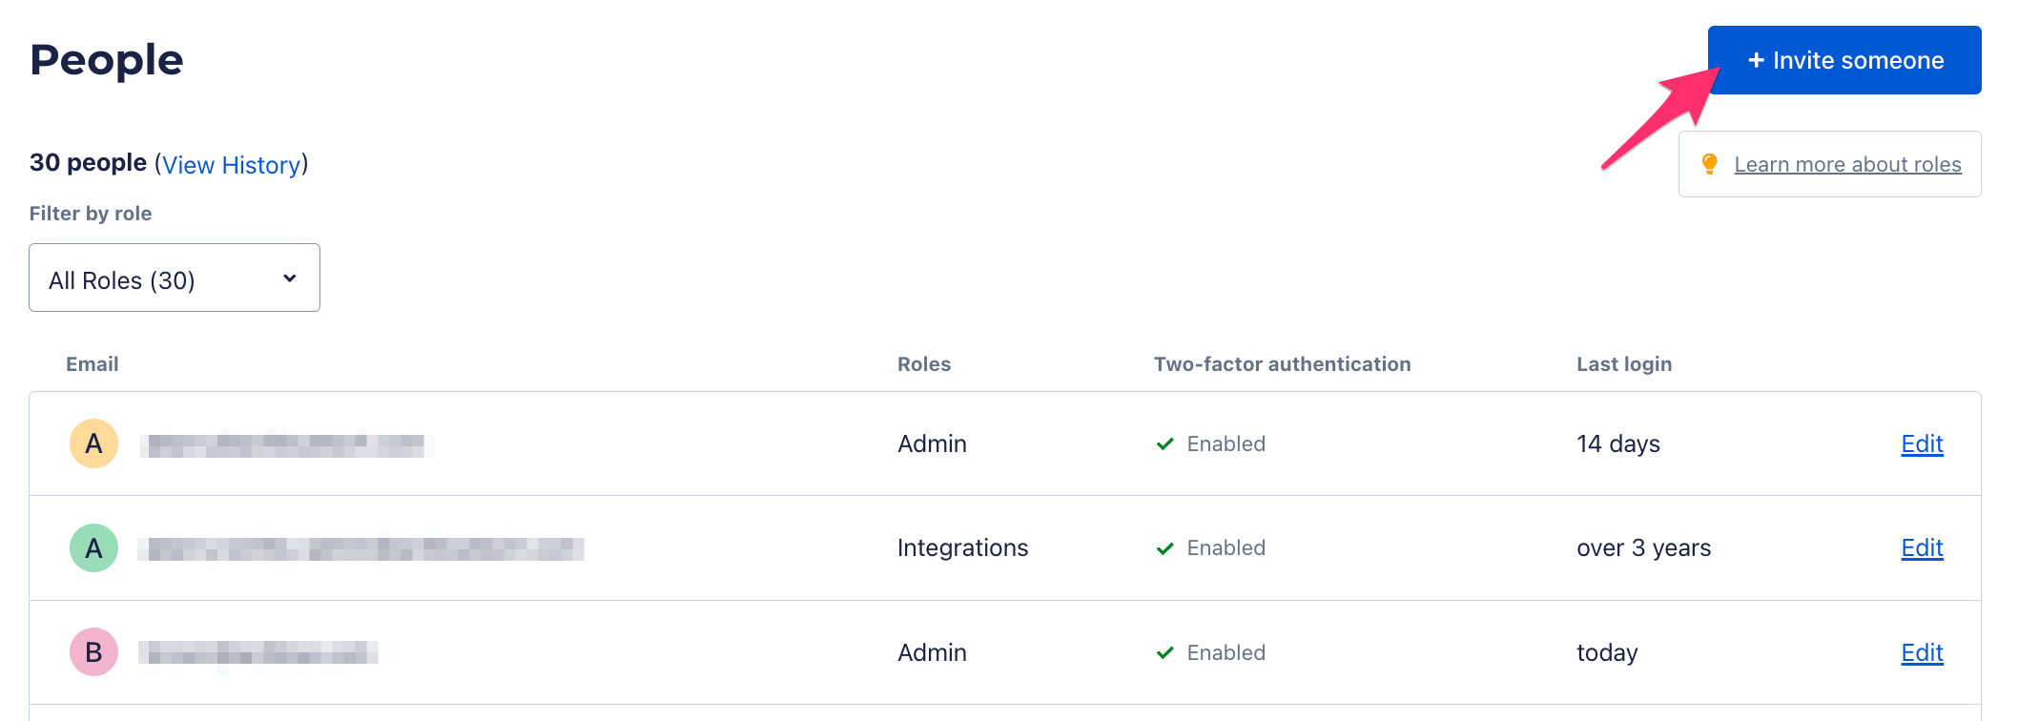Viewport: 2039px width, 721px height.
Task: Click the lightbulb icon beside roles link
Action: coord(1710,164)
